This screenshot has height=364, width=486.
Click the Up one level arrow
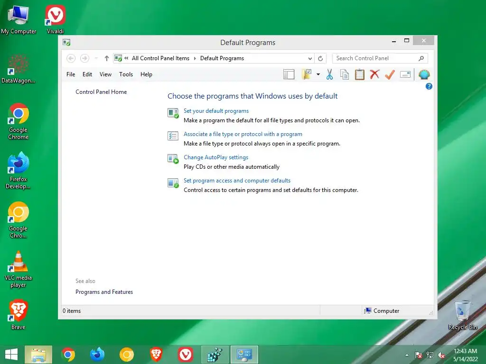(x=107, y=58)
